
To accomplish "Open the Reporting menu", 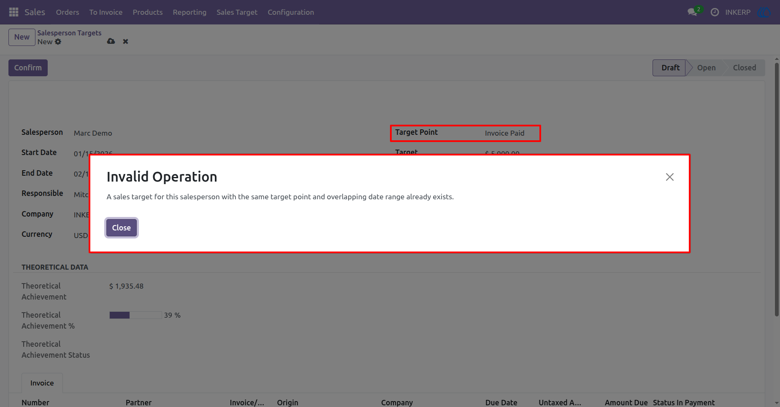I will tap(190, 12).
